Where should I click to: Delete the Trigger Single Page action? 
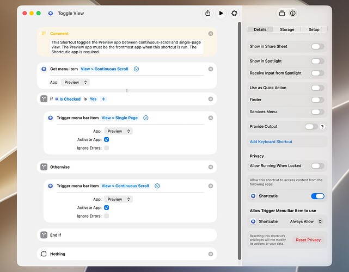tap(211, 118)
